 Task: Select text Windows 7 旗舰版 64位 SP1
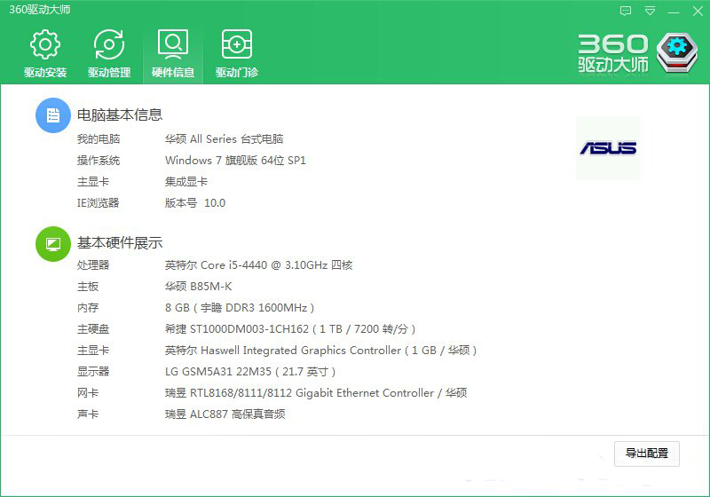[235, 161]
